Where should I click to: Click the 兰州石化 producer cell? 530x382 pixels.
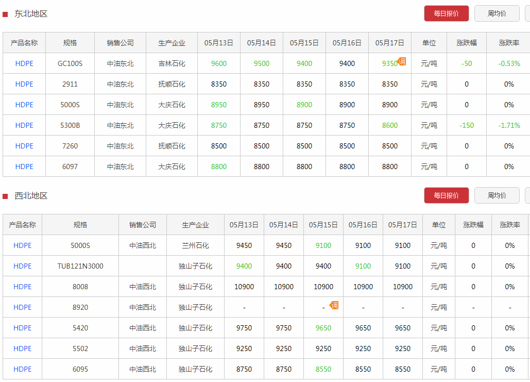[195, 245]
